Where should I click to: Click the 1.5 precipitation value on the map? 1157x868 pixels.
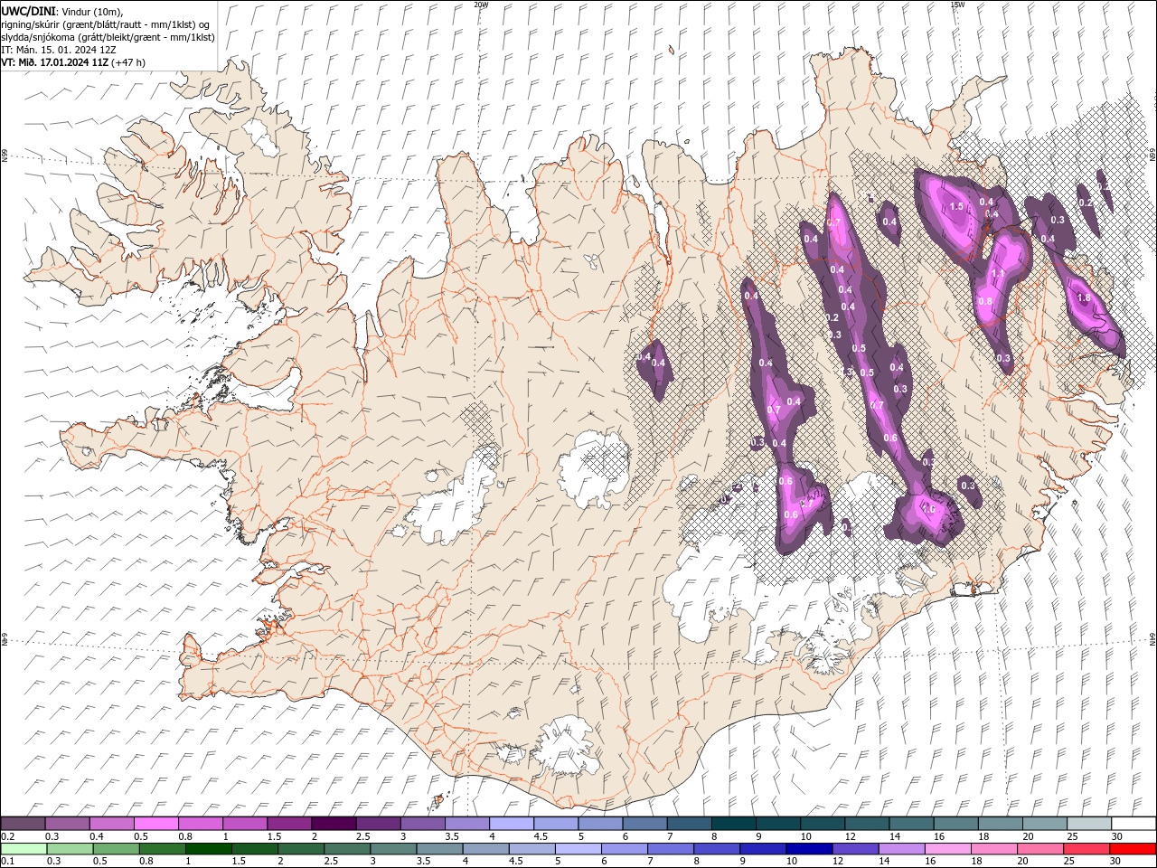click(x=956, y=207)
